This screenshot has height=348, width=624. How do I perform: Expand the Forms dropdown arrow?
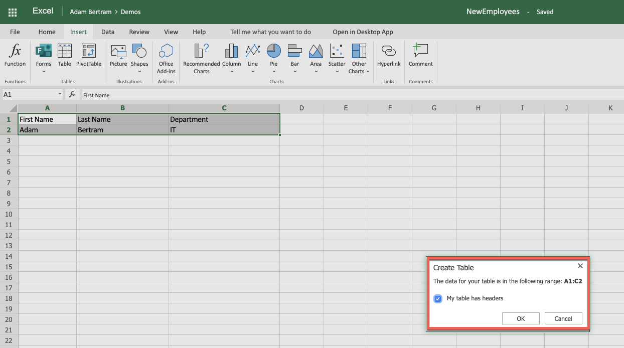tap(44, 72)
